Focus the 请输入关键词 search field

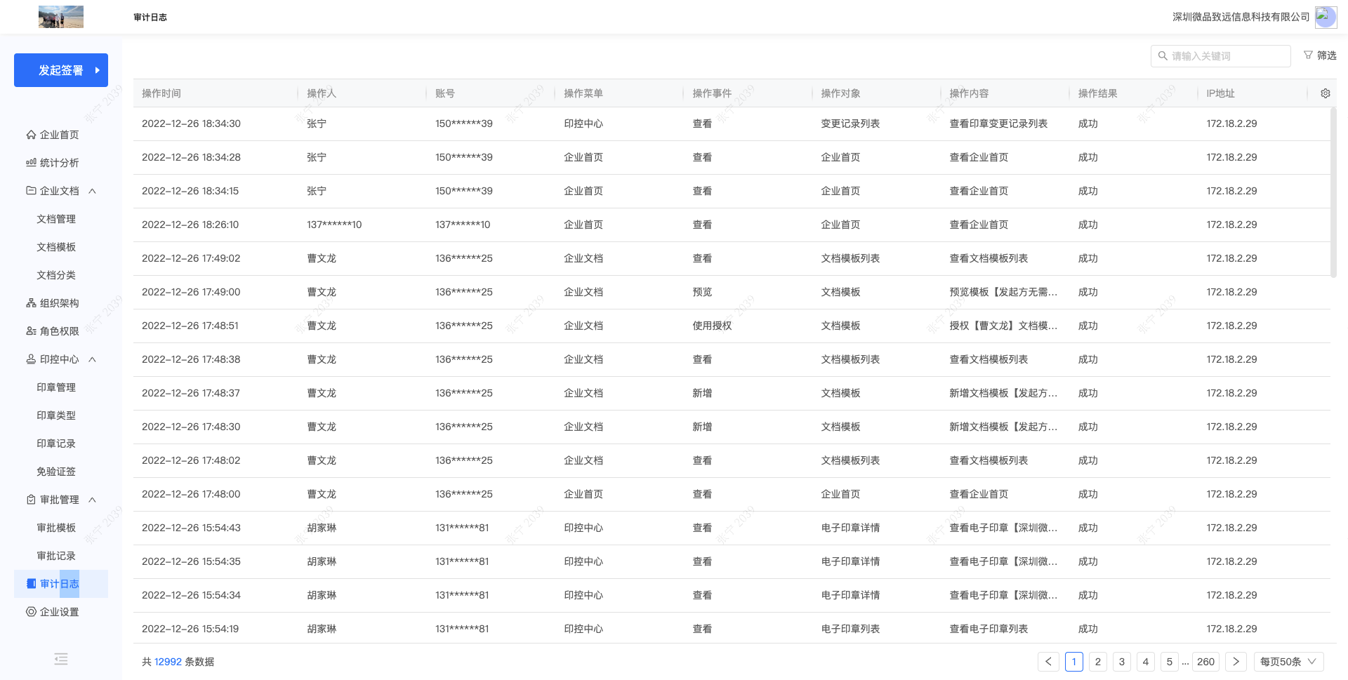(1220, 56)
